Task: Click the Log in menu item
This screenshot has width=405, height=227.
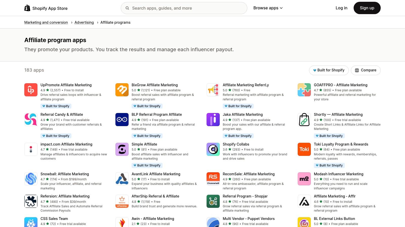Action: tap(341, 8)
